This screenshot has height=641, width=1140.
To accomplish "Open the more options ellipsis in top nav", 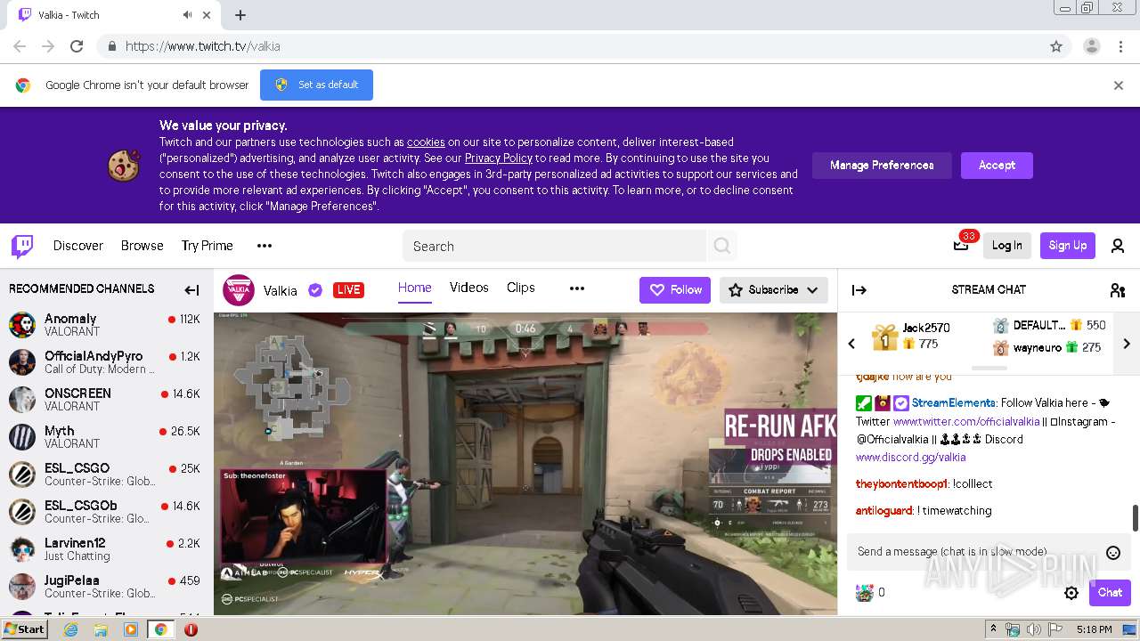I will 265,246.
